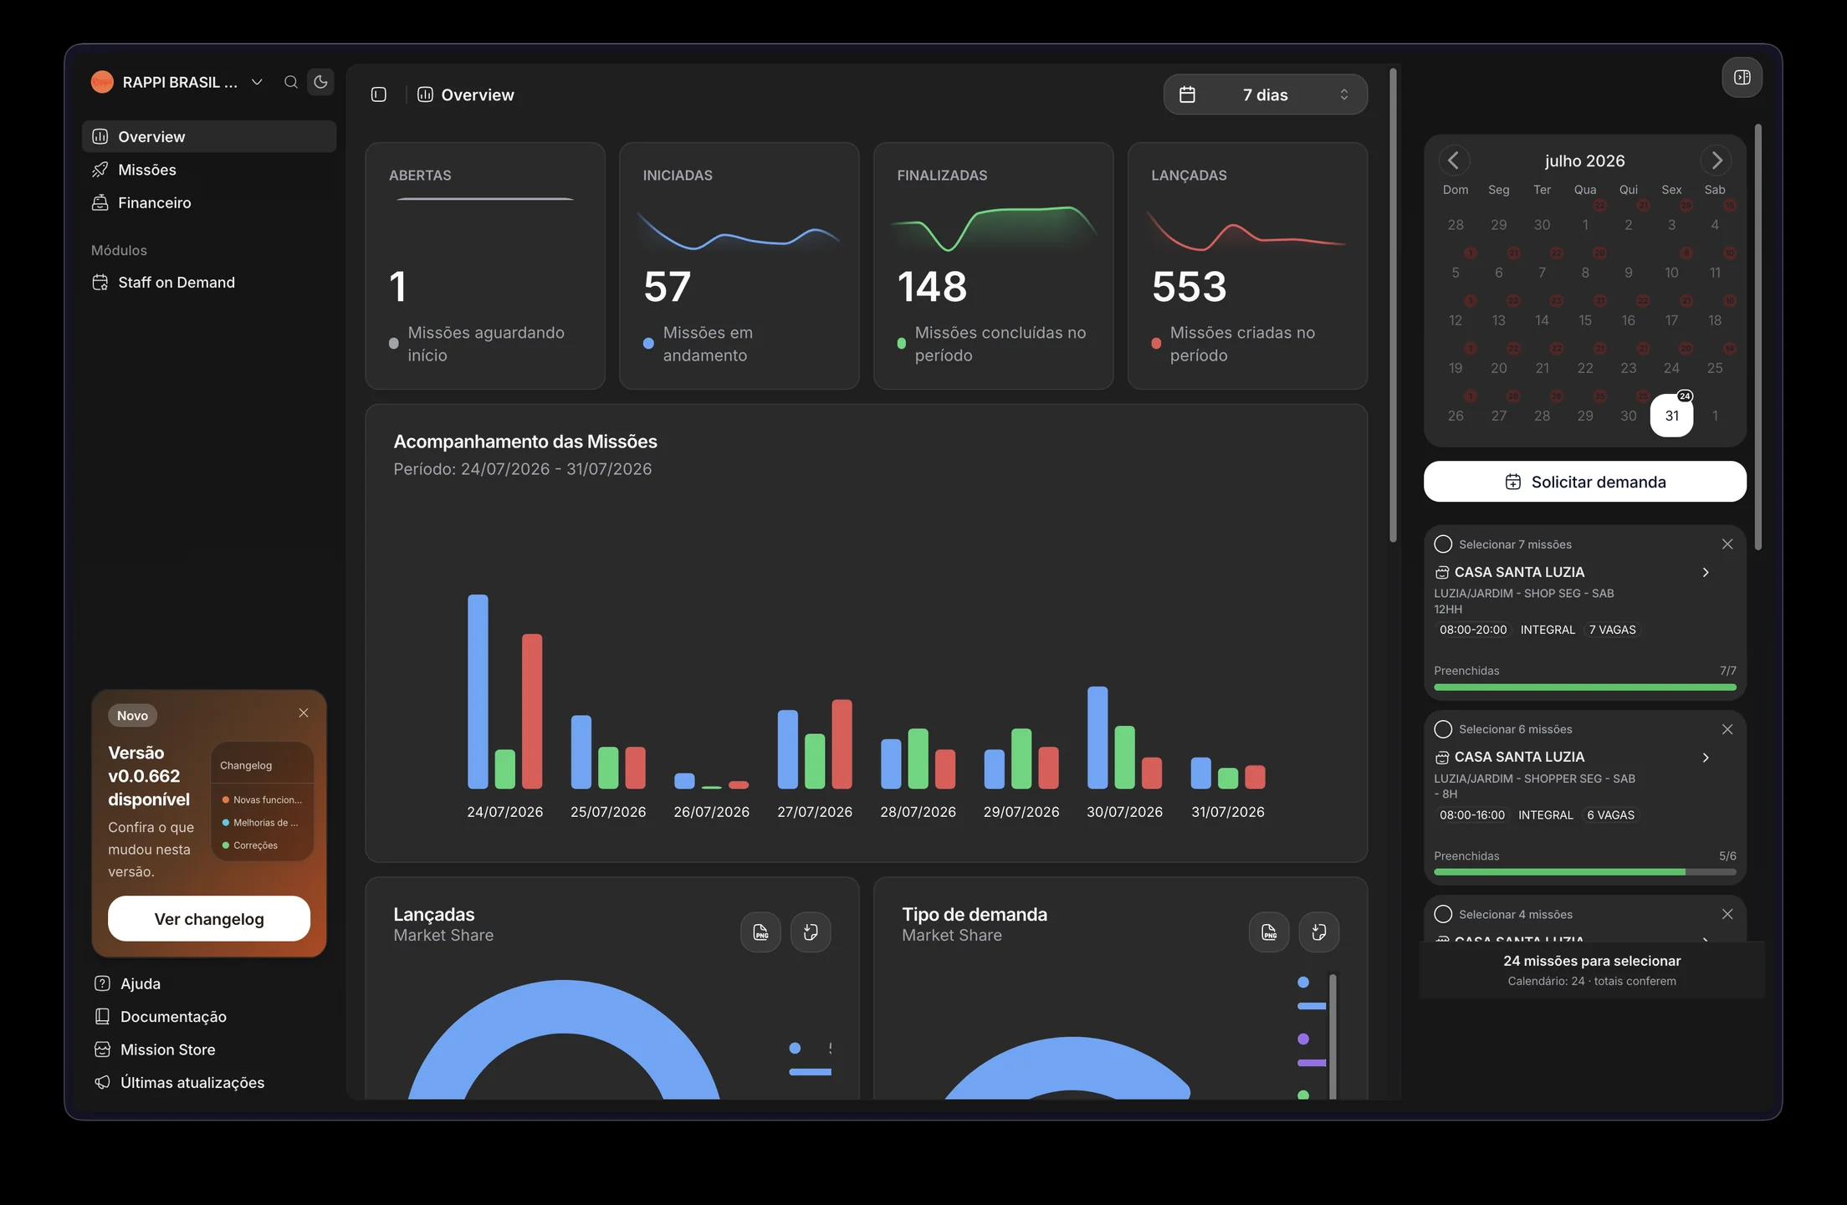Click the INICIADAS stat card

coord(739,266)
